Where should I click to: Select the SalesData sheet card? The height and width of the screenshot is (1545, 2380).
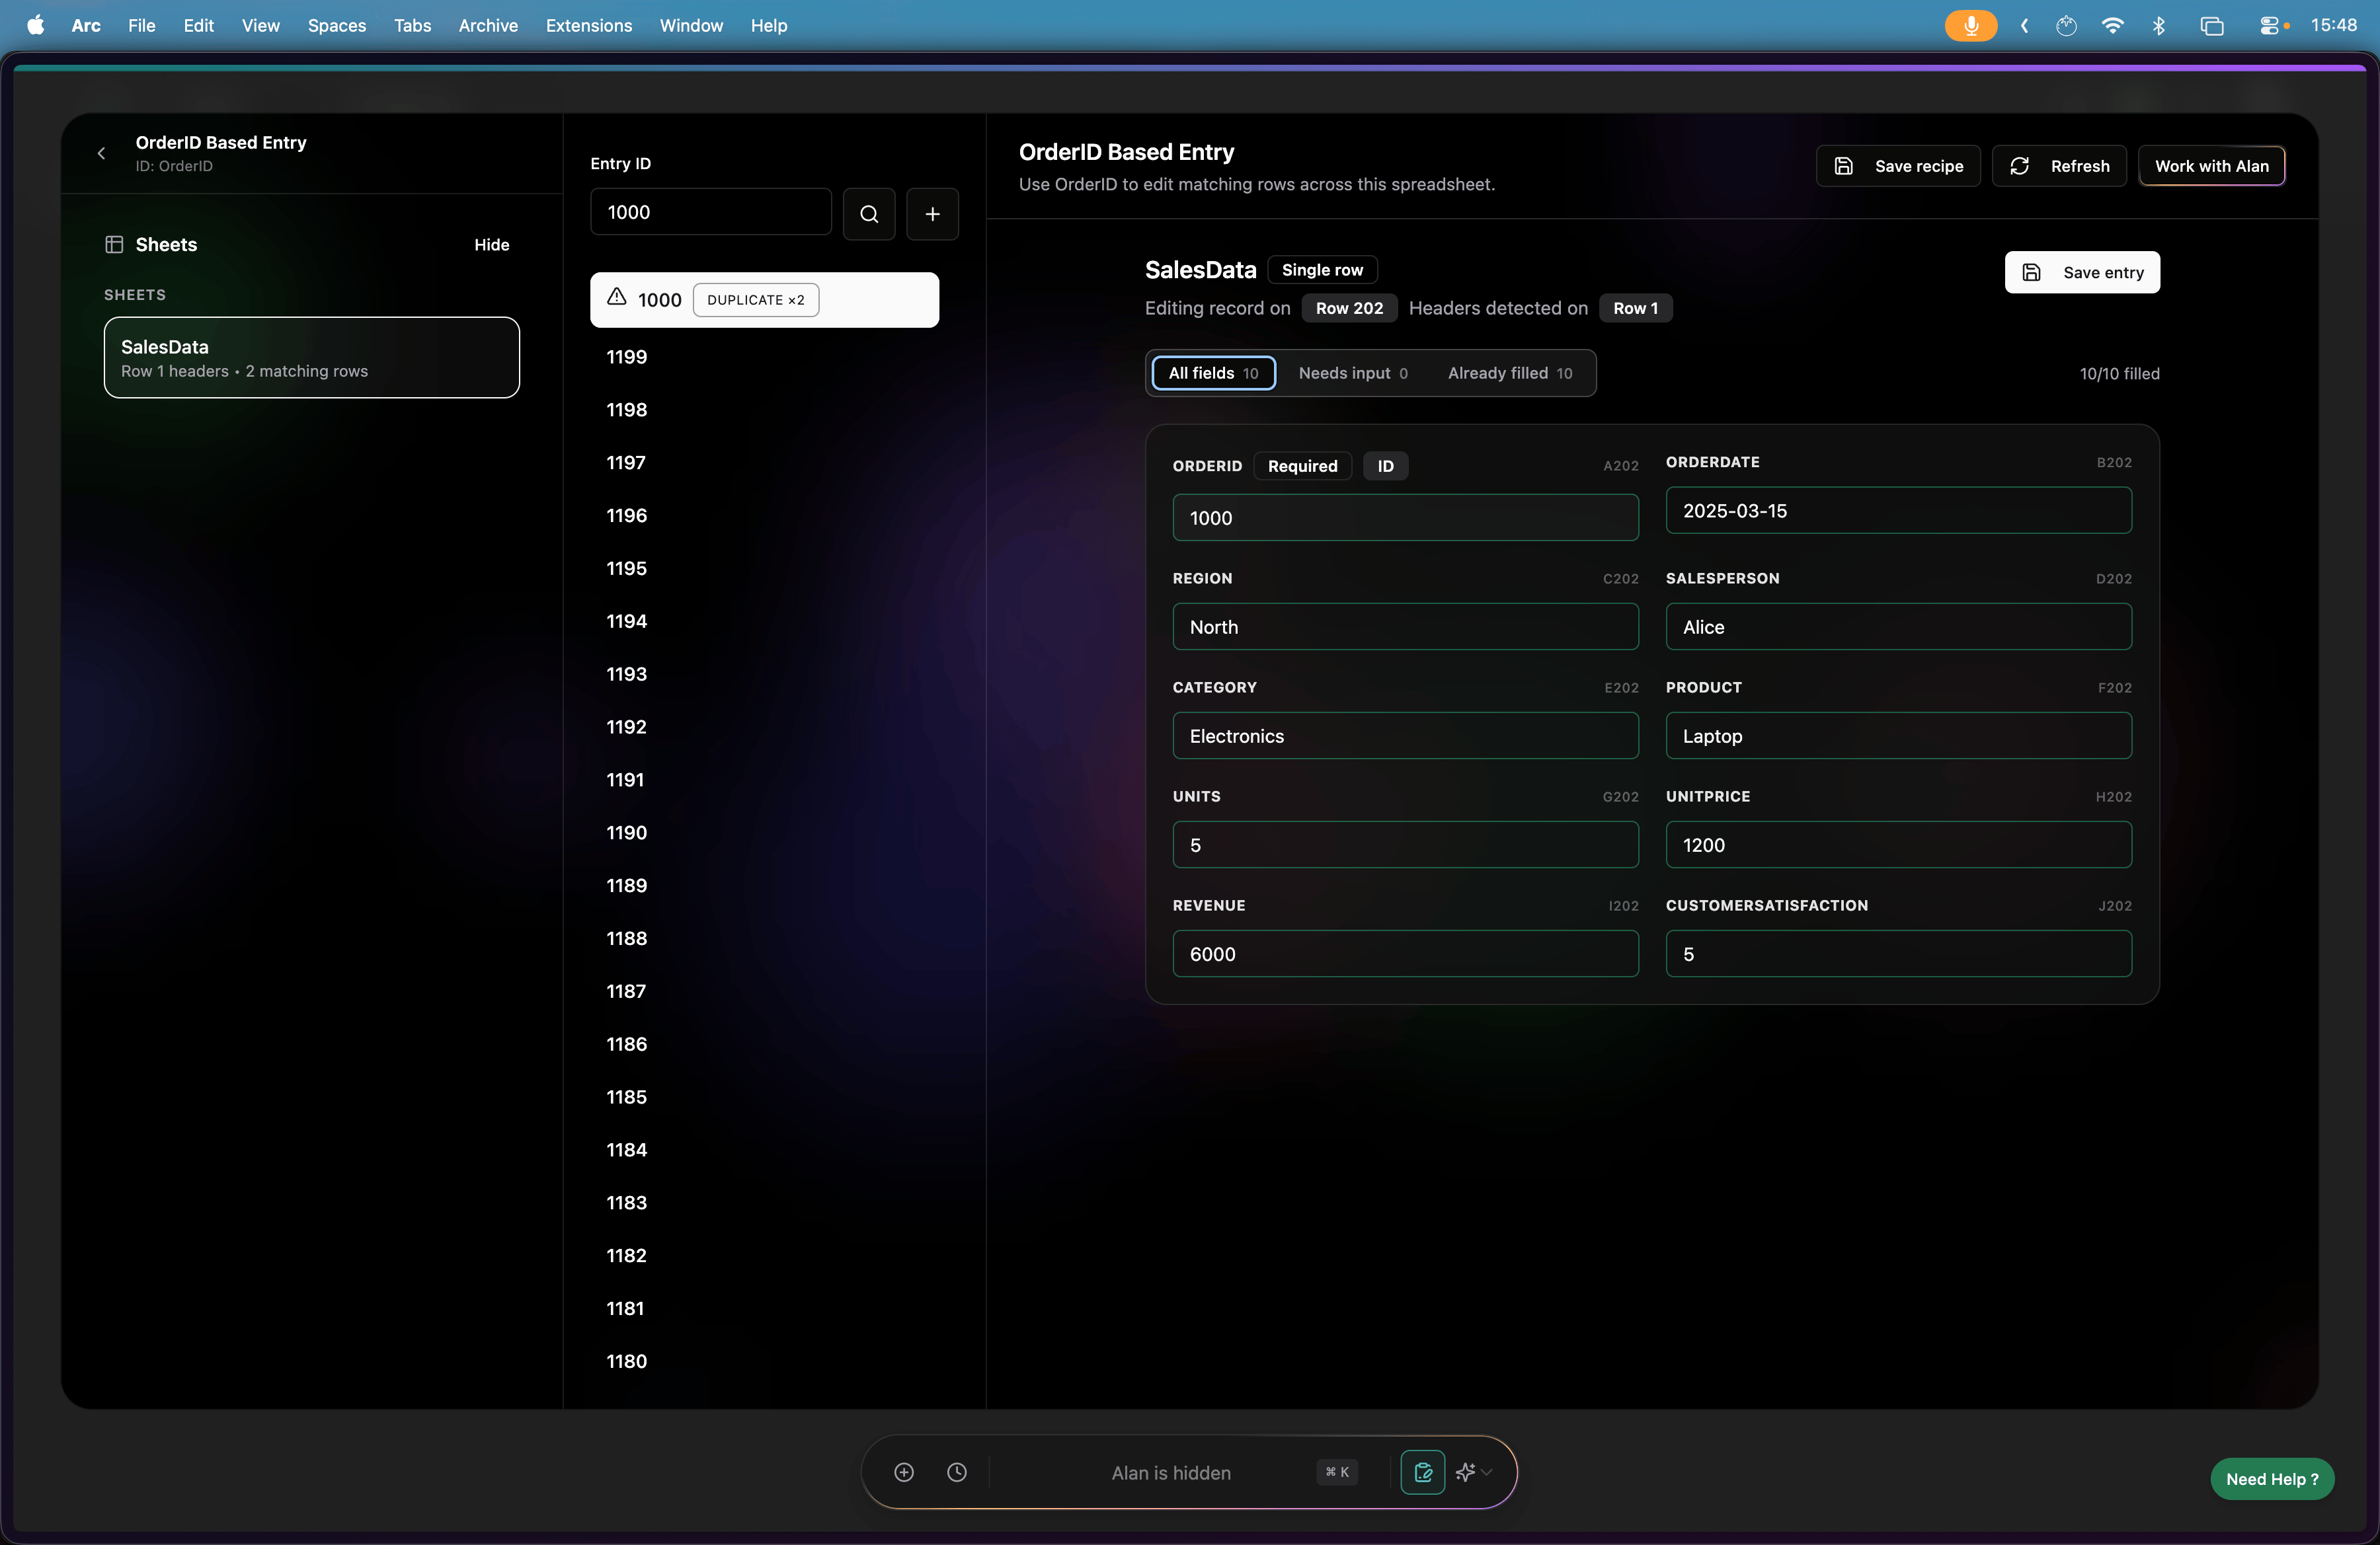(x=311, y=358)
